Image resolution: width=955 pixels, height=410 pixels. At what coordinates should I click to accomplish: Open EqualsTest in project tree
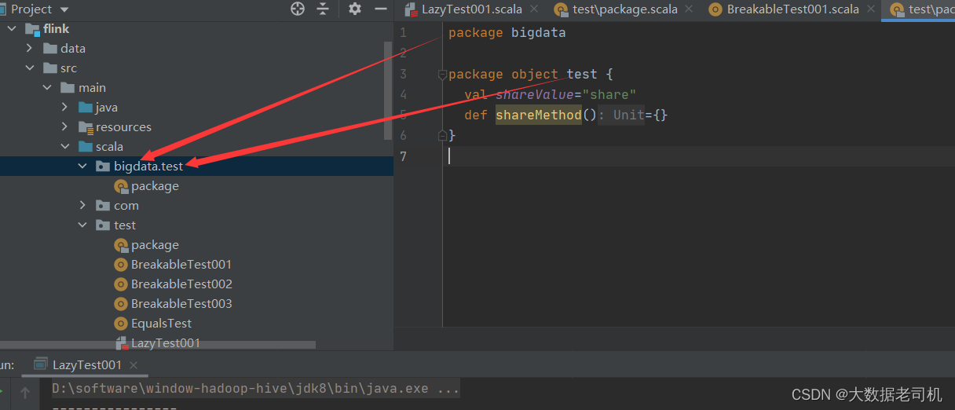coord(161,324)
